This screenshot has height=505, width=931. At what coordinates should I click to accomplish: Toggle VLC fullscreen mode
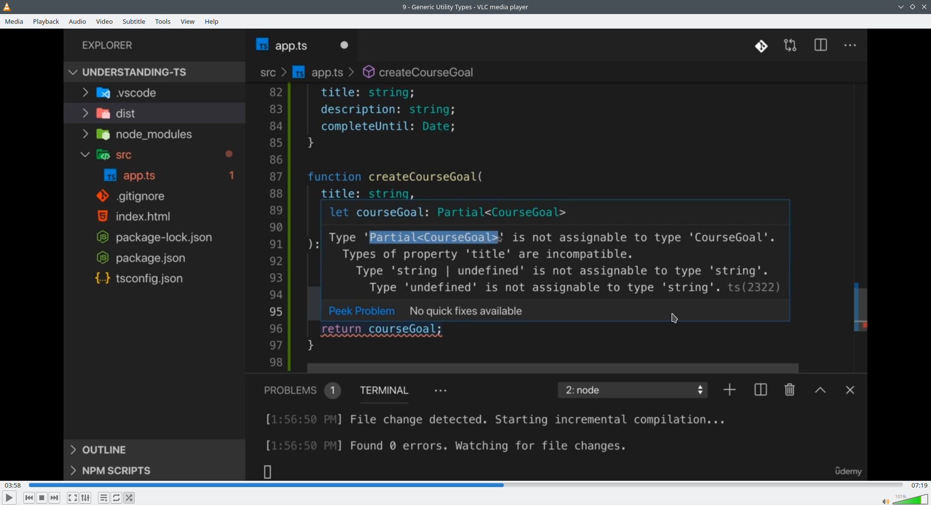(73, 498)
